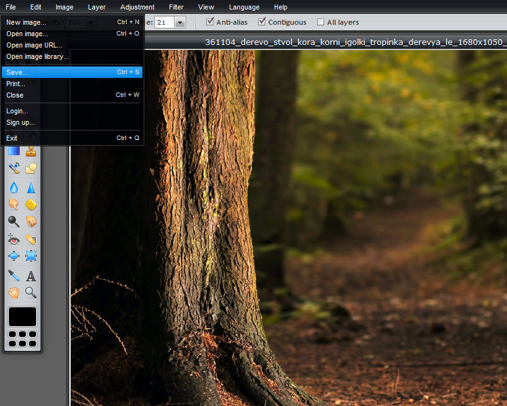Viewport: 507px width, 406px height.
Task: Select the Red Eye Reduction tool
Action: pyautogui.click(x=14, y=239)
